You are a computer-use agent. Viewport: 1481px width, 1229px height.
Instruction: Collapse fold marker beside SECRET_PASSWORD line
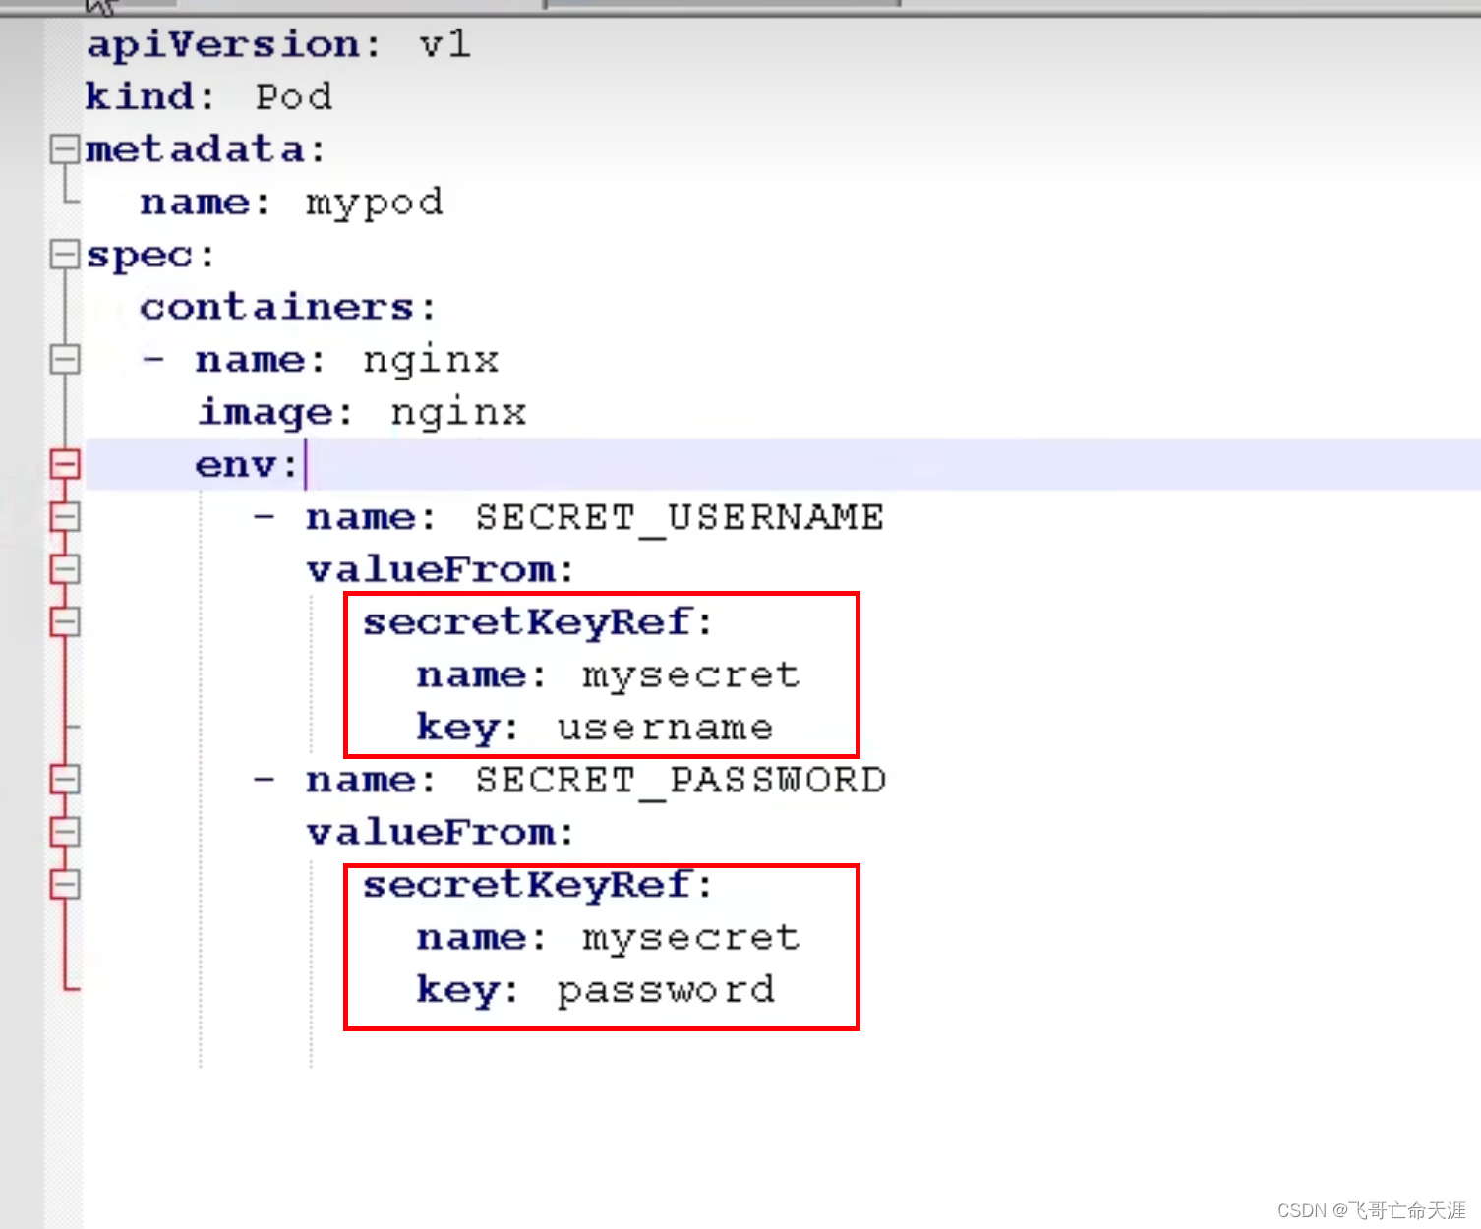click(65, 781)
